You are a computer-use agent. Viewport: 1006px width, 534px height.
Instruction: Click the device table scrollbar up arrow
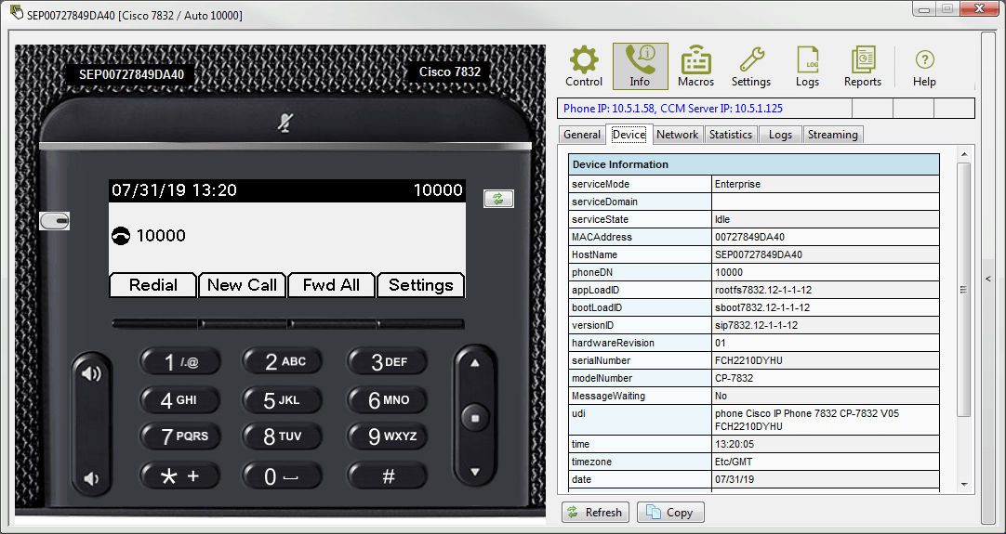coord(963,154)
